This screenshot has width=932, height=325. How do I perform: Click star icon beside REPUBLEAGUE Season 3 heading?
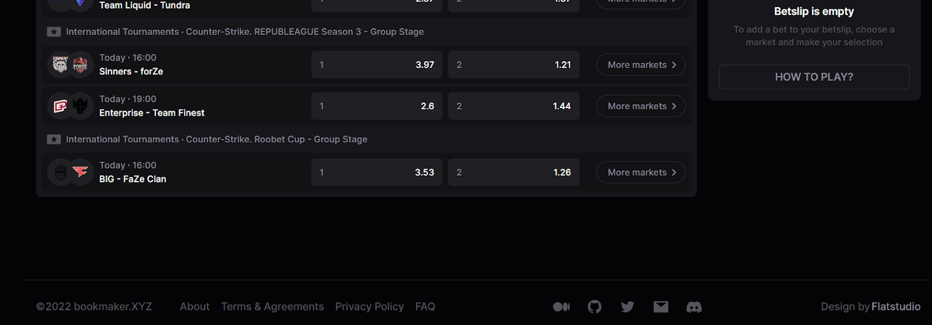coord(54,32)
